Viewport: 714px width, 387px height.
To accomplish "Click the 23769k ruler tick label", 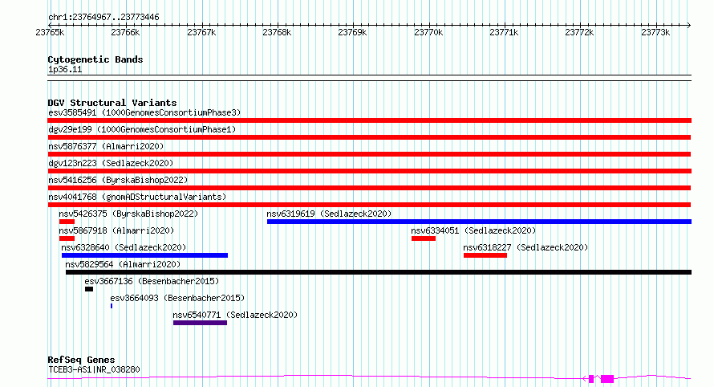I will click(352, 32).
